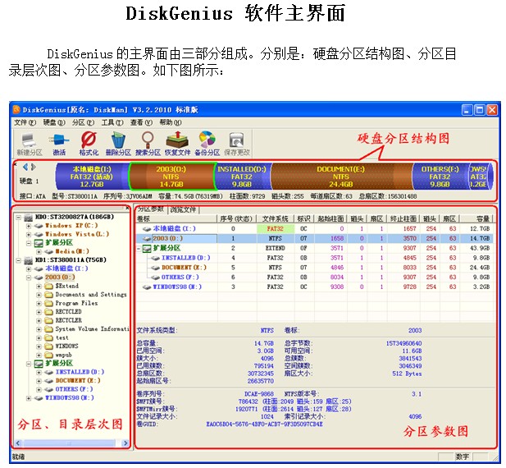Click the 卷标 column header

176,219
